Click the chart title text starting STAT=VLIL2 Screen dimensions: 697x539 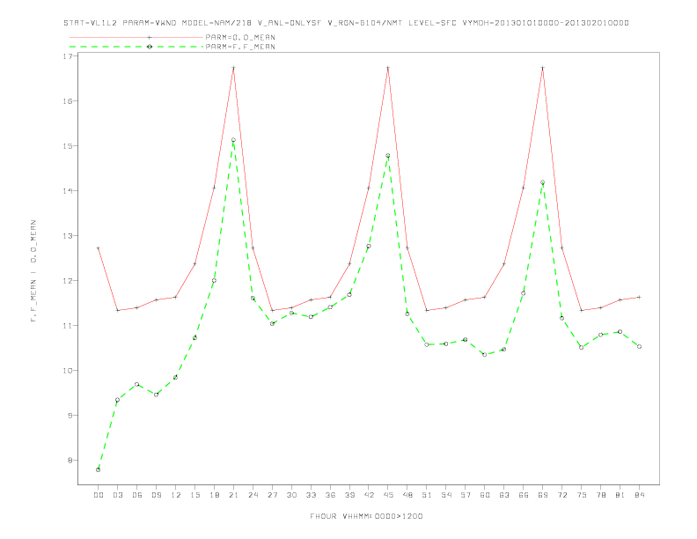pos(346,23)
